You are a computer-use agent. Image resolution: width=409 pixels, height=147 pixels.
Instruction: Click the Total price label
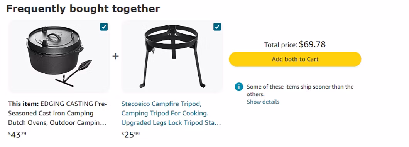[281, 45]
